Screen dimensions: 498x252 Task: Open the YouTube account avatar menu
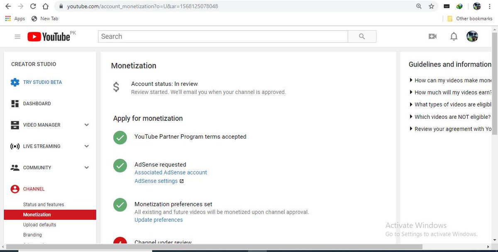tap(472, 36)
